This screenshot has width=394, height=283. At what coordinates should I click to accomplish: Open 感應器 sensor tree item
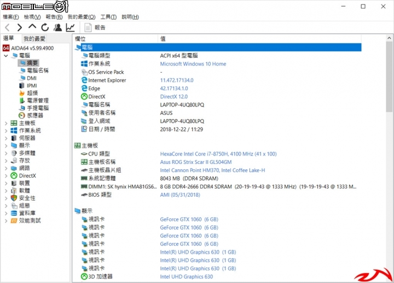tap(31, 115)
